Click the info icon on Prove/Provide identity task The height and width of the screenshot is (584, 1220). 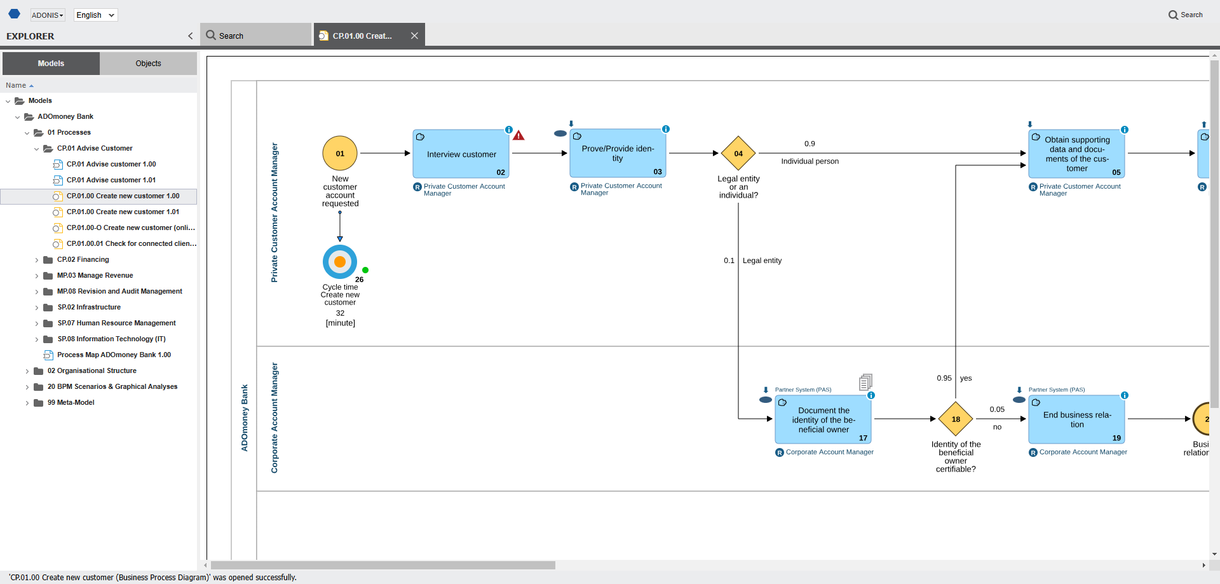pos(665,129)
